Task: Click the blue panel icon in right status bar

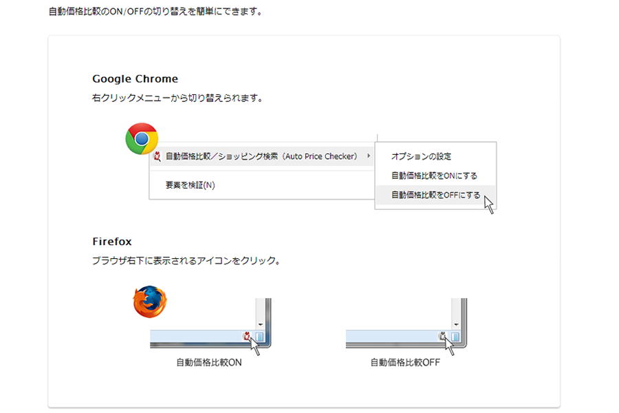Action: [455, 337]
